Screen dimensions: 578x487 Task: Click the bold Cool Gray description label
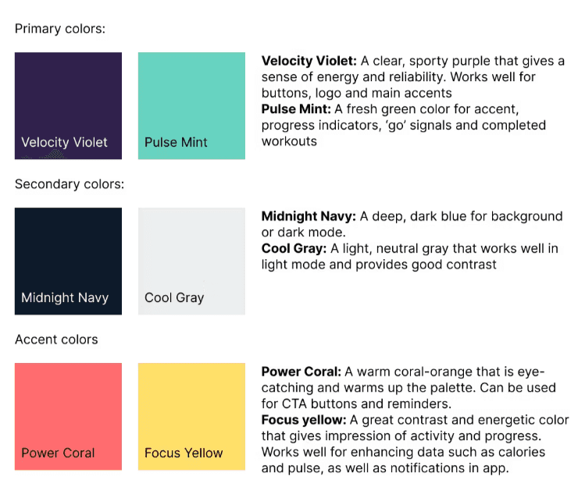(x=294, y=249)
